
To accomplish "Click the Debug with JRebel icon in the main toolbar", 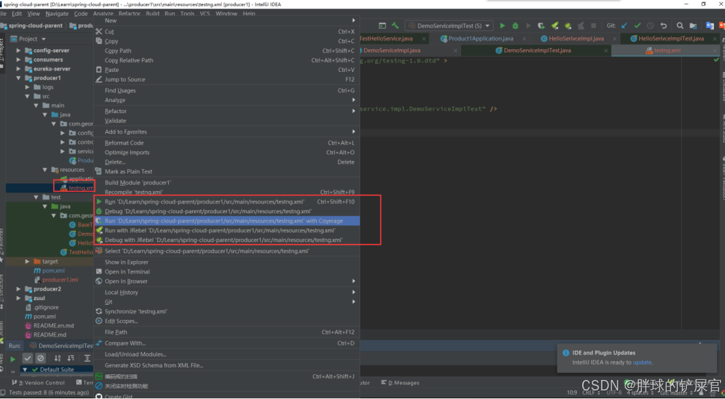I will click(x=568, y=26).
